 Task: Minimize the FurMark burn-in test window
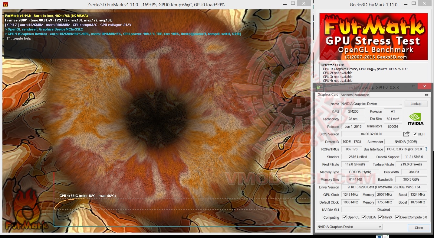pyautogui.click(x=284, y=4)
